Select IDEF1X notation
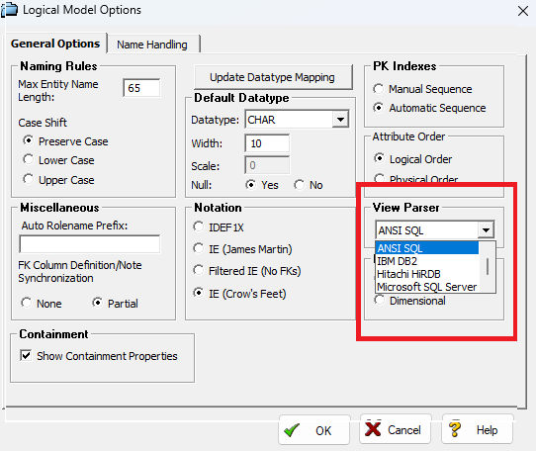The height and width of the screenshot is (451, 536). point(198,226)
